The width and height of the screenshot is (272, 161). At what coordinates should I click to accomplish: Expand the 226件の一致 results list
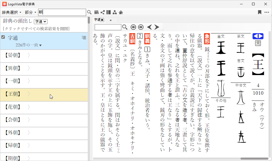[29, 45]
